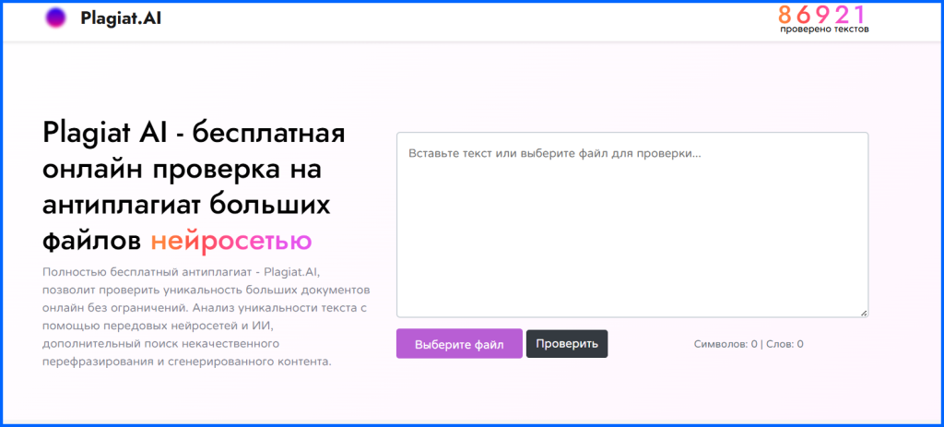Click the textarea resize handle corner
The height and width of the screenshot is (427, 944).
pyautogui.click(x=864, y=314)
